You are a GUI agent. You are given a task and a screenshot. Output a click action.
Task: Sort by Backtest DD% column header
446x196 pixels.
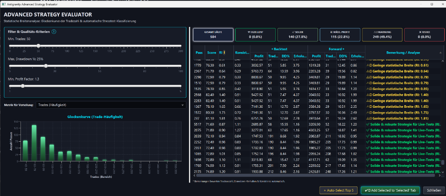[285, 56]
